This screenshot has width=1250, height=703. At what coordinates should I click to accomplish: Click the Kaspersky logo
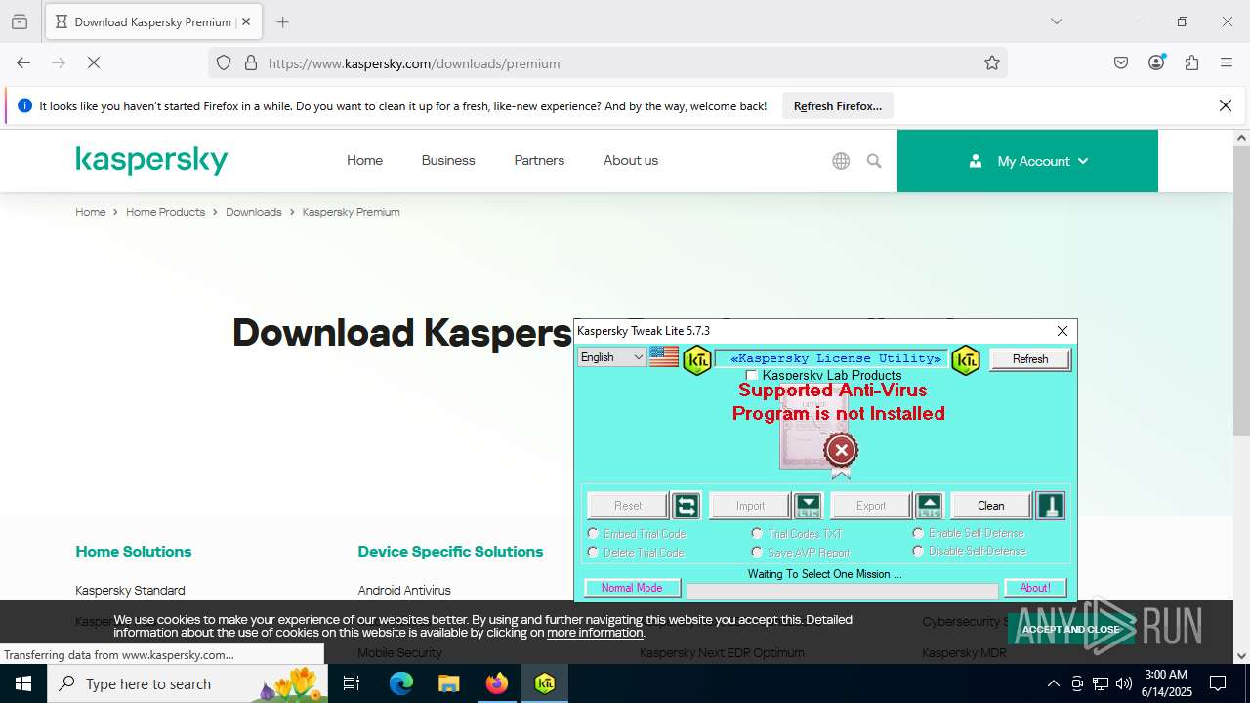click(x=151, y=160)
